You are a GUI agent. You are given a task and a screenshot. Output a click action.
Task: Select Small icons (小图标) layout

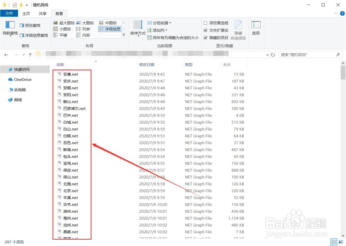tap(62, 29)
